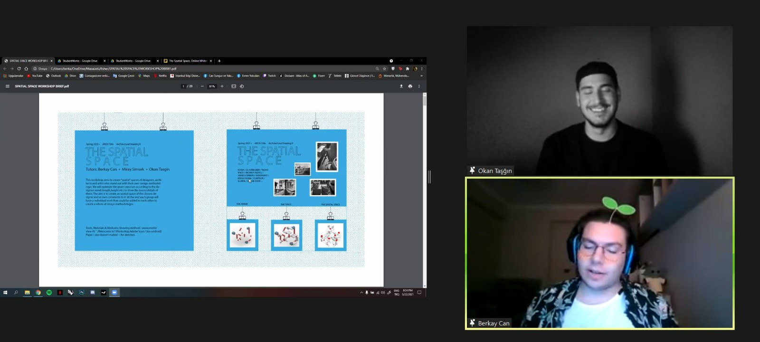Click the PDF zoom percentage field
760x342 pixels.
click(212, 86)
